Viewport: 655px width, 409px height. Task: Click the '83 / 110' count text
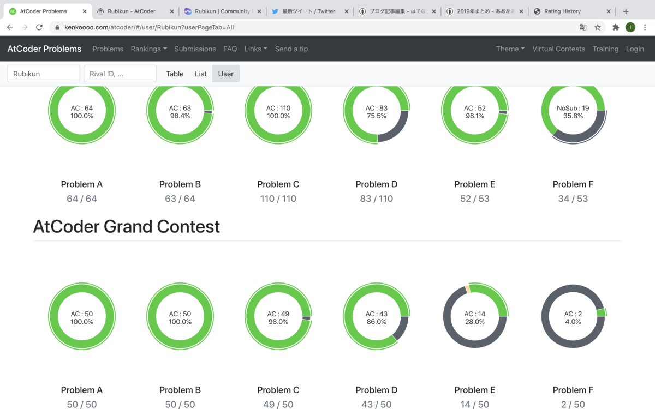pos(377,199)
